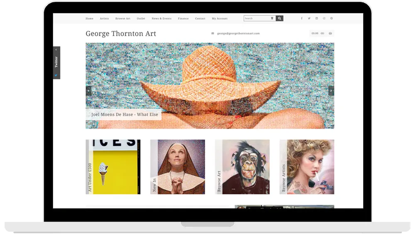Open the Facebook social icon

pos(301,19)
